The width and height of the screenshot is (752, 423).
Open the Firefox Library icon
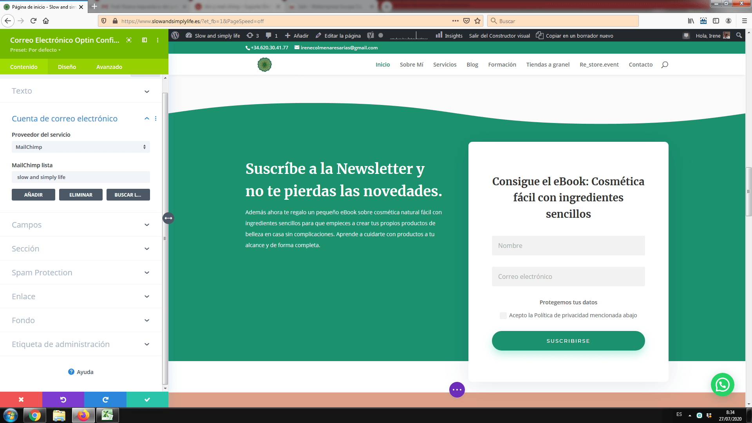click(x=691, y=21)
